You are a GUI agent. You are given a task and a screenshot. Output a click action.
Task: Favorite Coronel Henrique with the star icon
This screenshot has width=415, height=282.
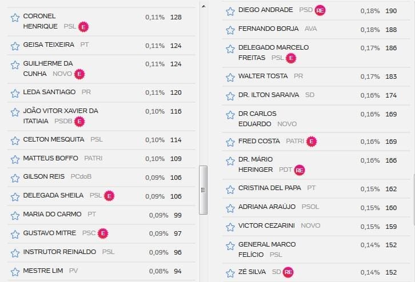15,18
